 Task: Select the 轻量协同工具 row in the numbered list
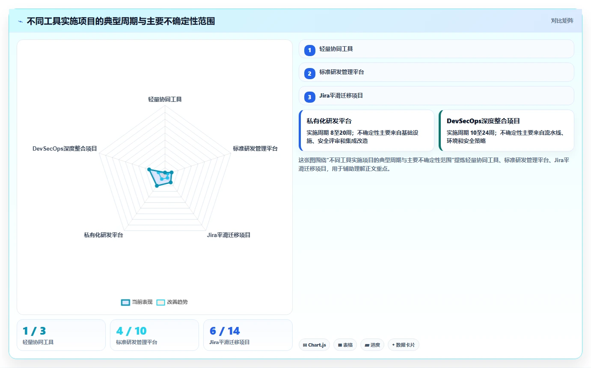pos(436,49)
